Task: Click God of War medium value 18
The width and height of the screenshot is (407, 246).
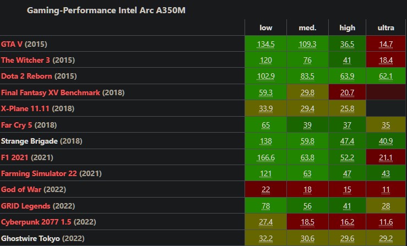Action: (x=307, y=190)
